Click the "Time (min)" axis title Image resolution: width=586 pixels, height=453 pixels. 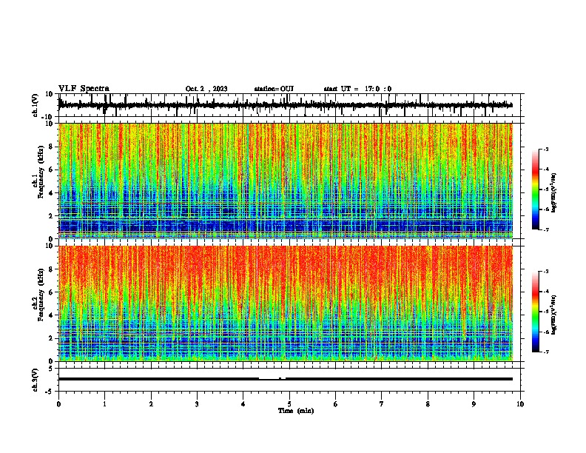[296, 411]
